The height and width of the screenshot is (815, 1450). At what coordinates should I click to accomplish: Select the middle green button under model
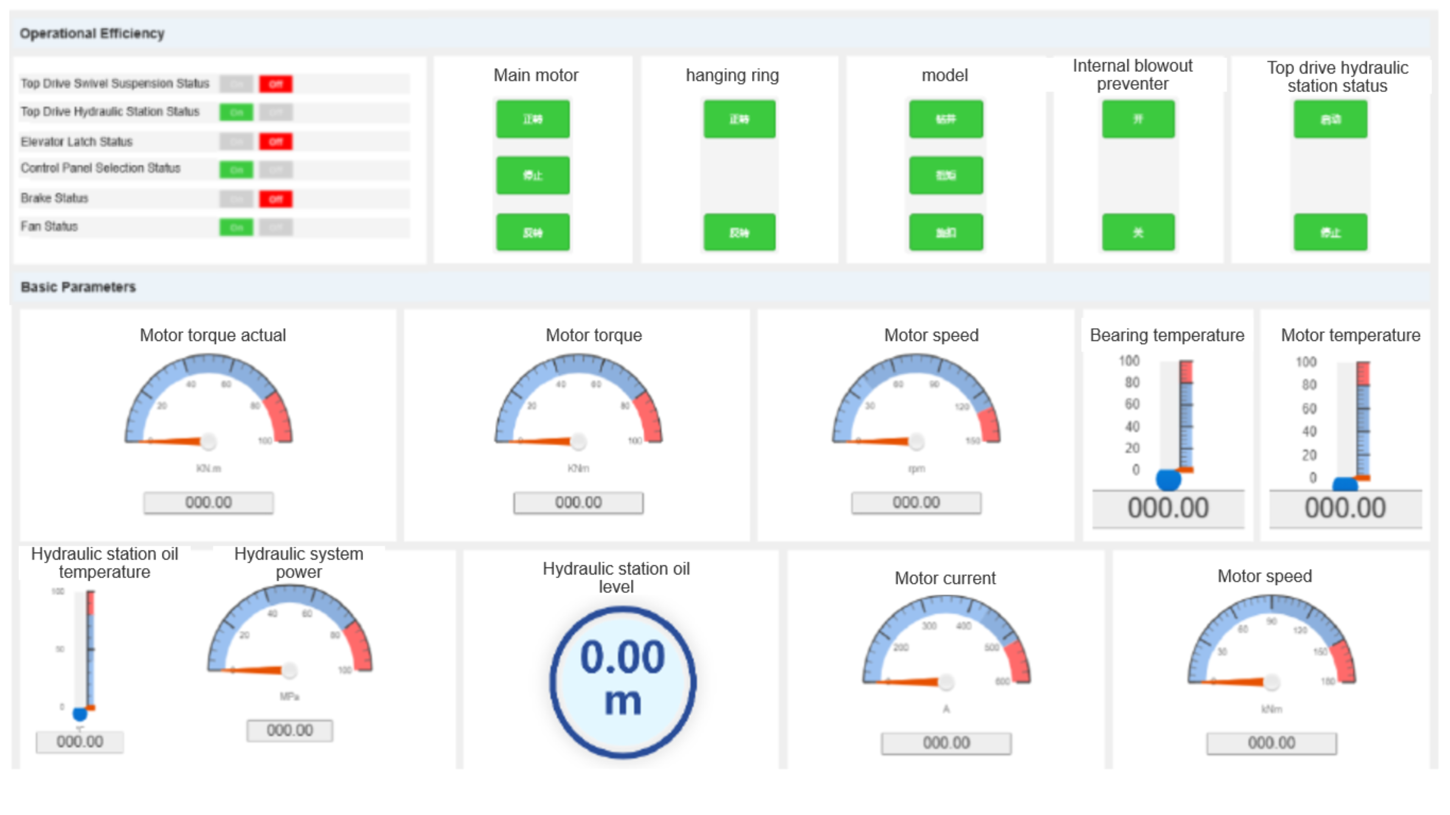[x=946, y=175]
